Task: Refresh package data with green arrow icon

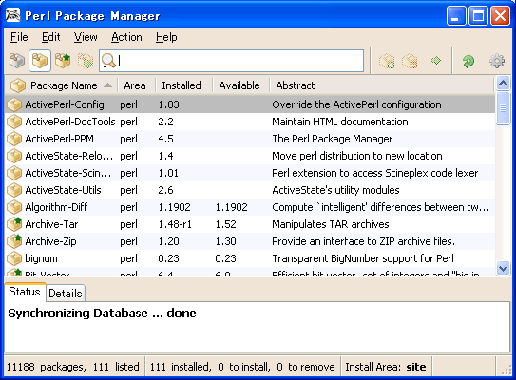Action: [468, 61]
